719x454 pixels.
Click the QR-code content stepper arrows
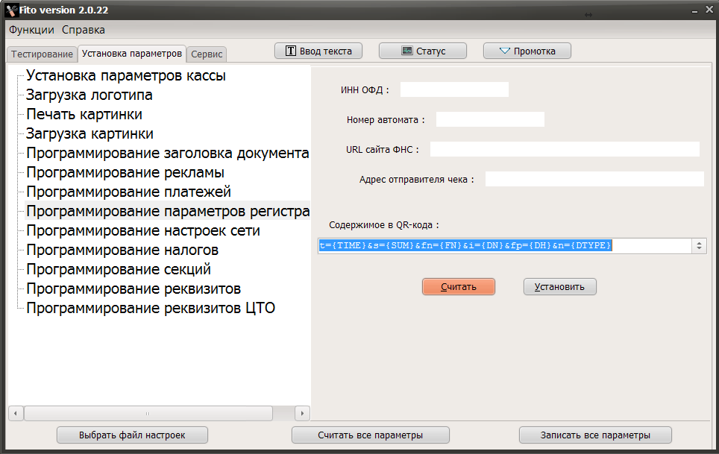click(699, 246)
